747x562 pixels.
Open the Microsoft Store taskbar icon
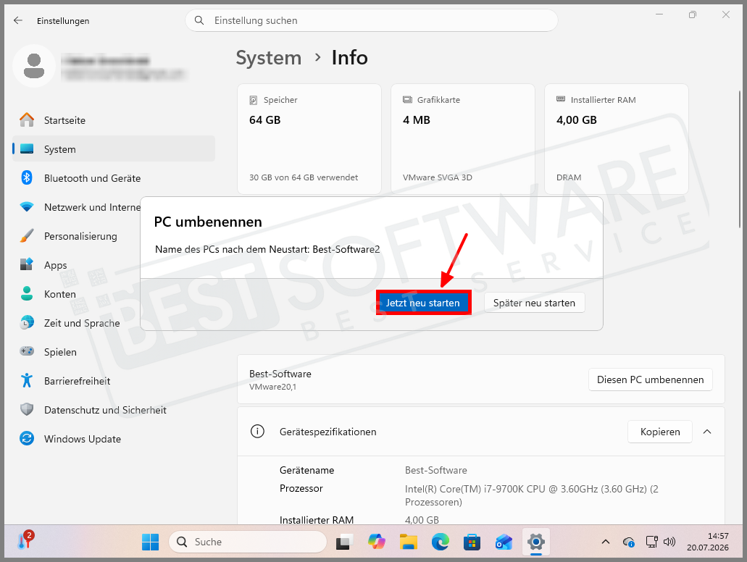(472, 542)
